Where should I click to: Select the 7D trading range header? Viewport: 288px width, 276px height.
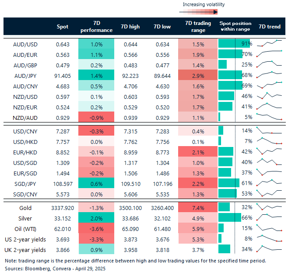(198, 27)
